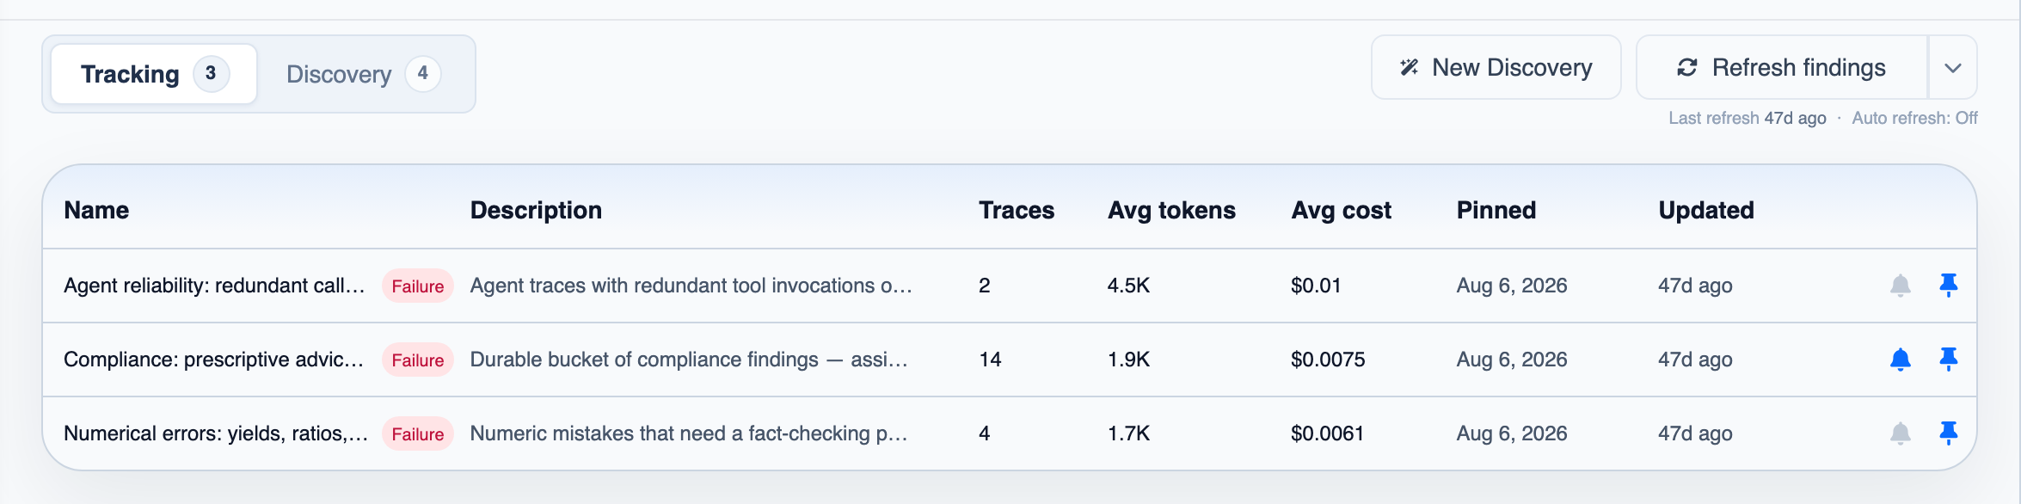Sort by the Description column header
Viewport: 2021px width, 504px height.
[x=536, y=211]
